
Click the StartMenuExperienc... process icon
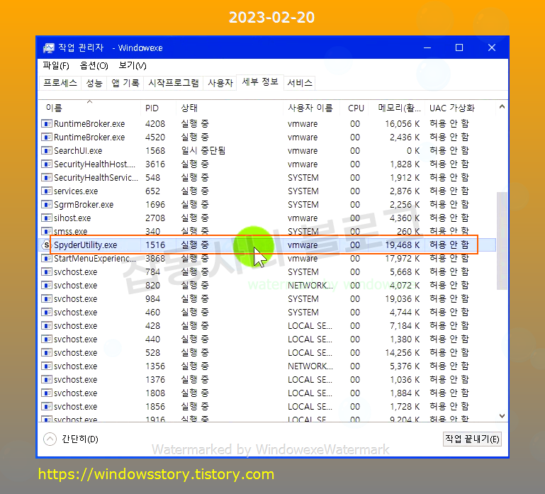point(47,258)
